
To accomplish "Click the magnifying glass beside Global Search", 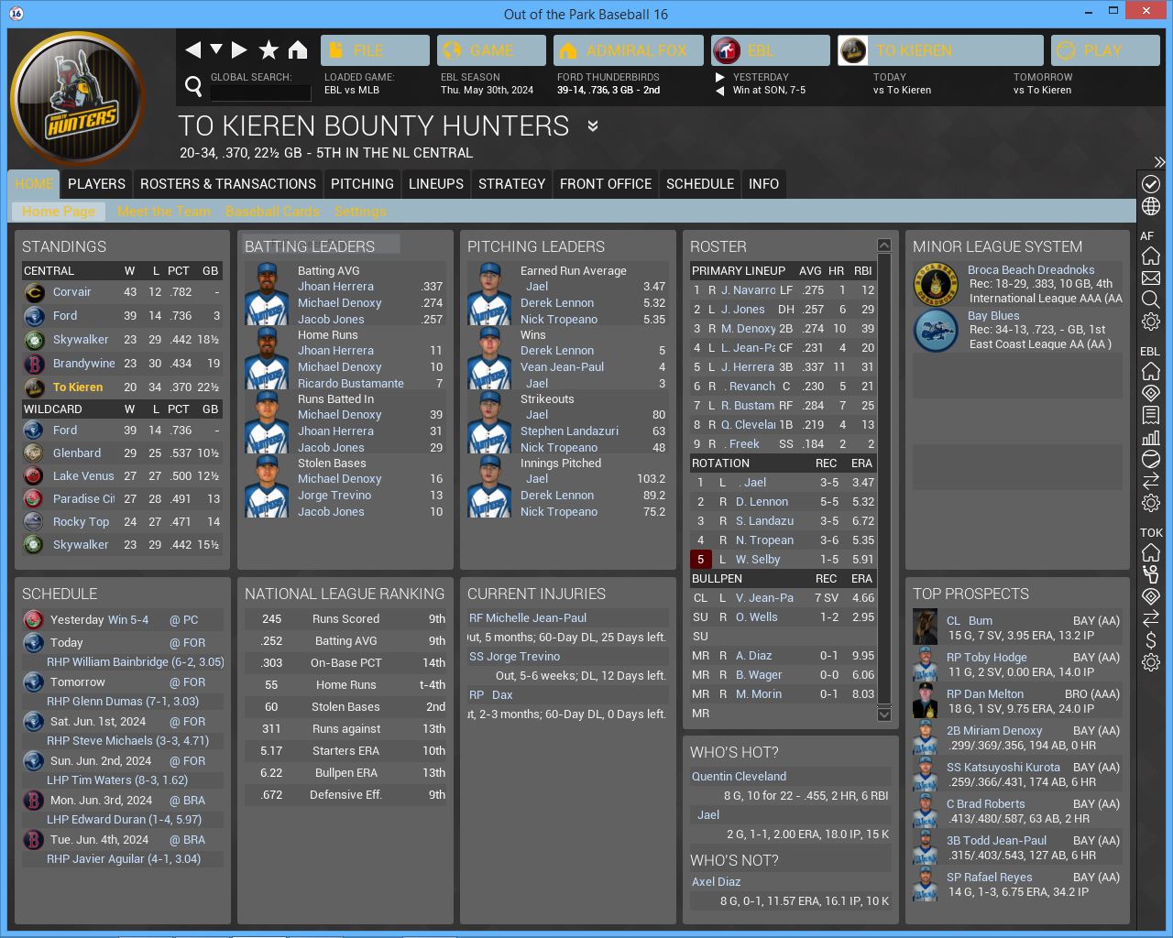I will pos(193,86).
